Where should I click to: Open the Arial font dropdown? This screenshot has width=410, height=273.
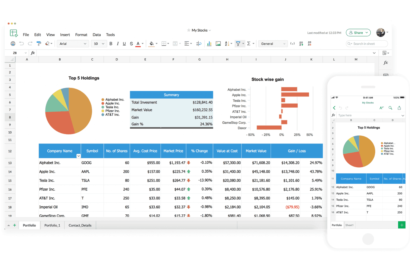click(73, 44)
